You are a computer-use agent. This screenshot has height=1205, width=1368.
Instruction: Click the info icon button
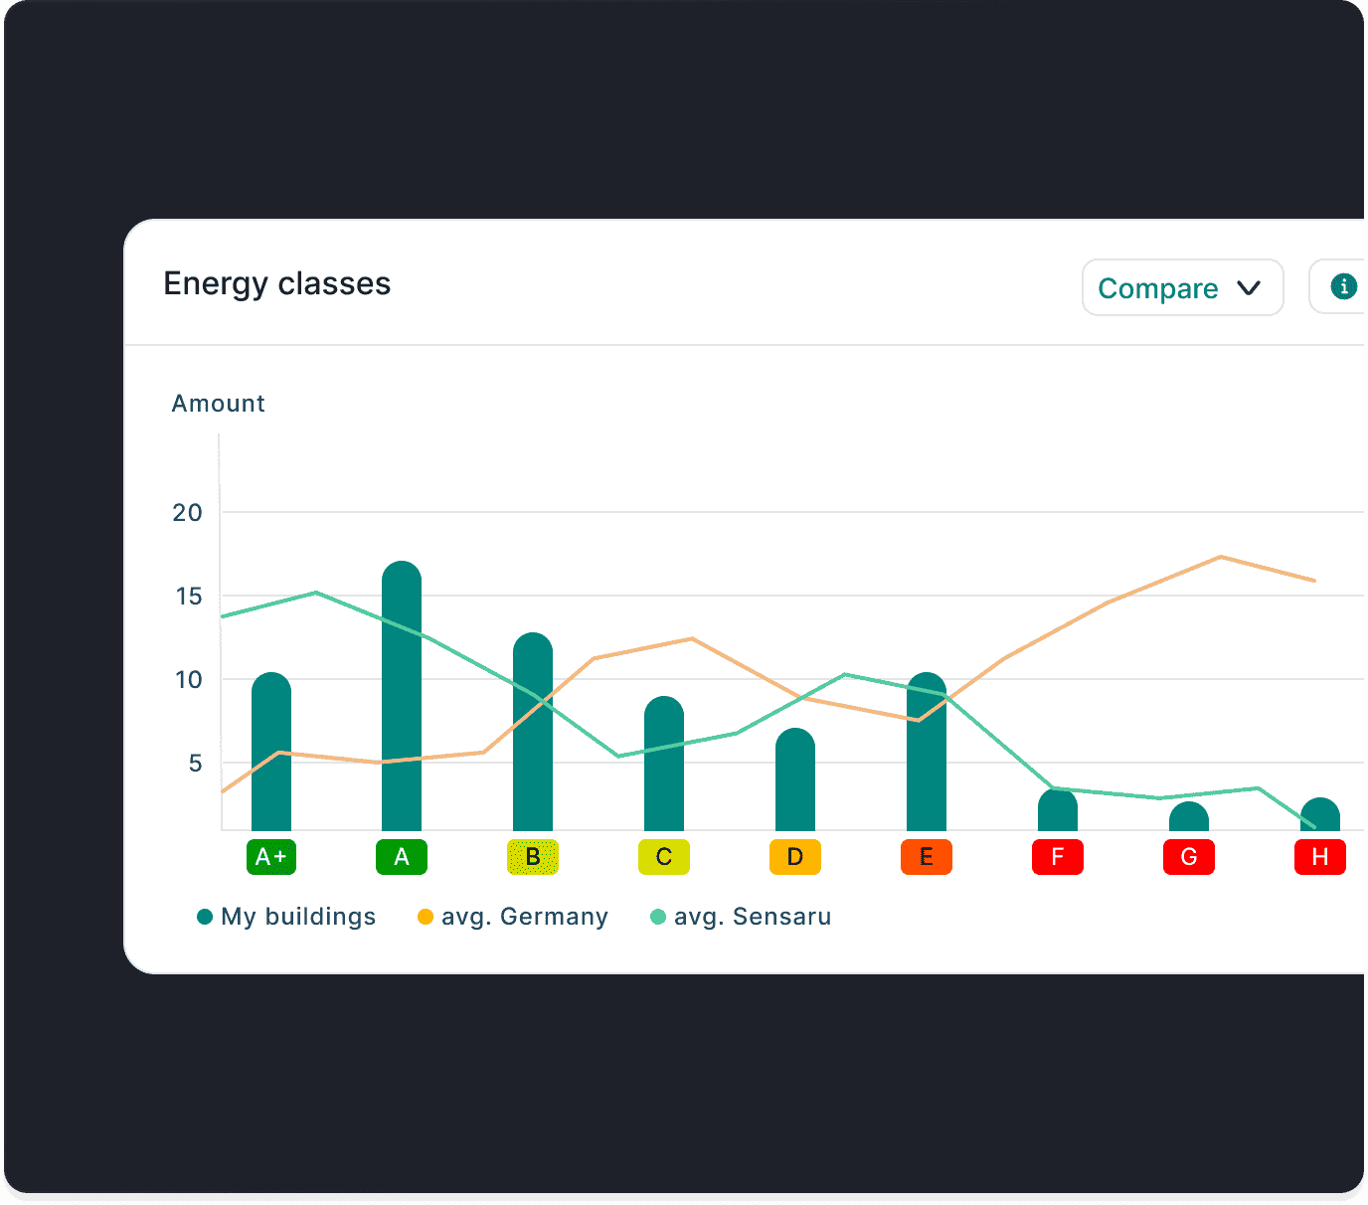click(1342, 286)
